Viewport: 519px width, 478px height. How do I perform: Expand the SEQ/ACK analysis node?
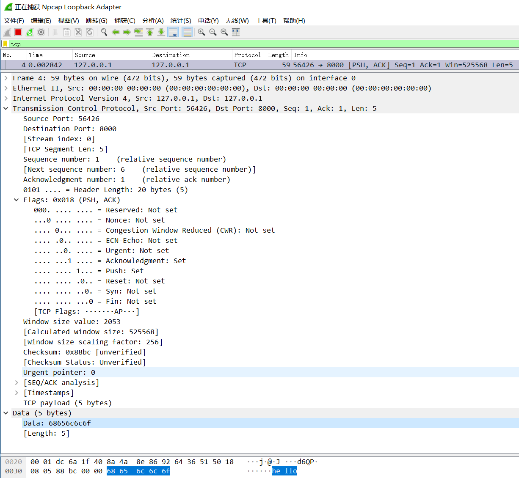pos(17,382)
